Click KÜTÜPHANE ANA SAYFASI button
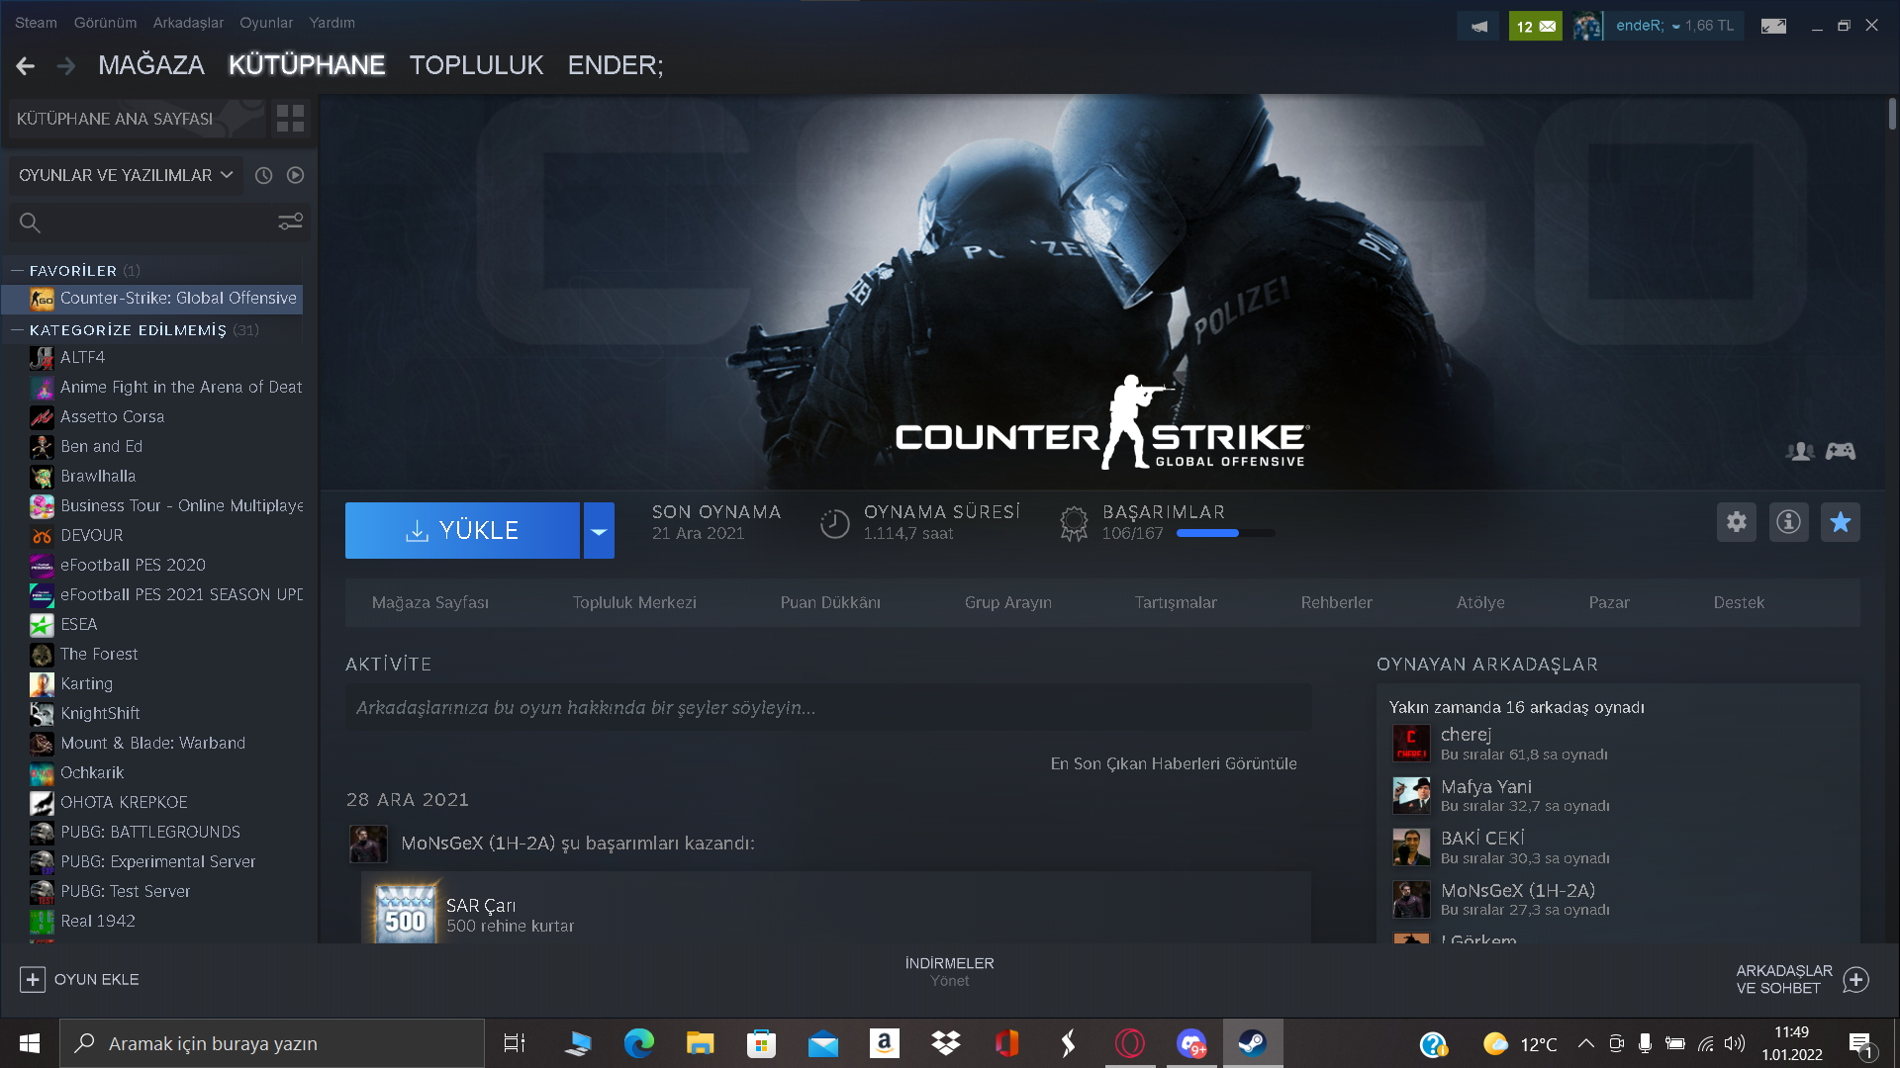The image size is (1900, 1068). coord(137,119)
